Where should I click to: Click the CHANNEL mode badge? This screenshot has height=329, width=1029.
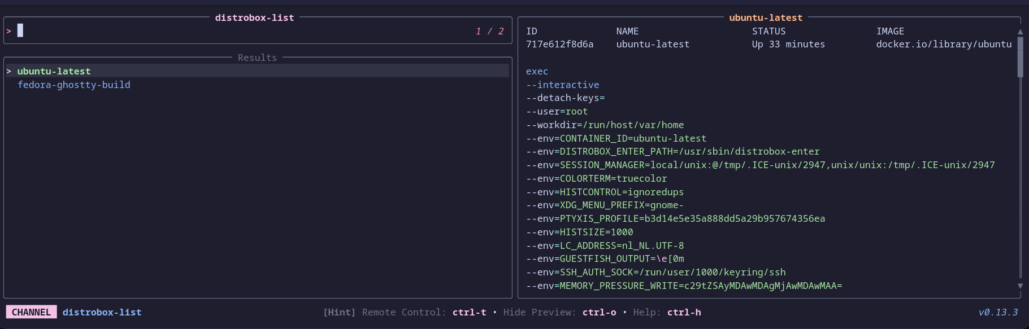click(31, 312)
